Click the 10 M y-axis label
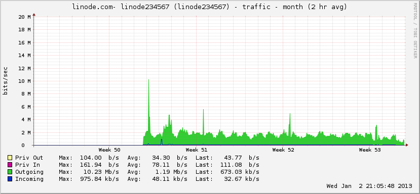Image resolution: width=420 pixels, height=194 pixels. [x=25, y=81]
